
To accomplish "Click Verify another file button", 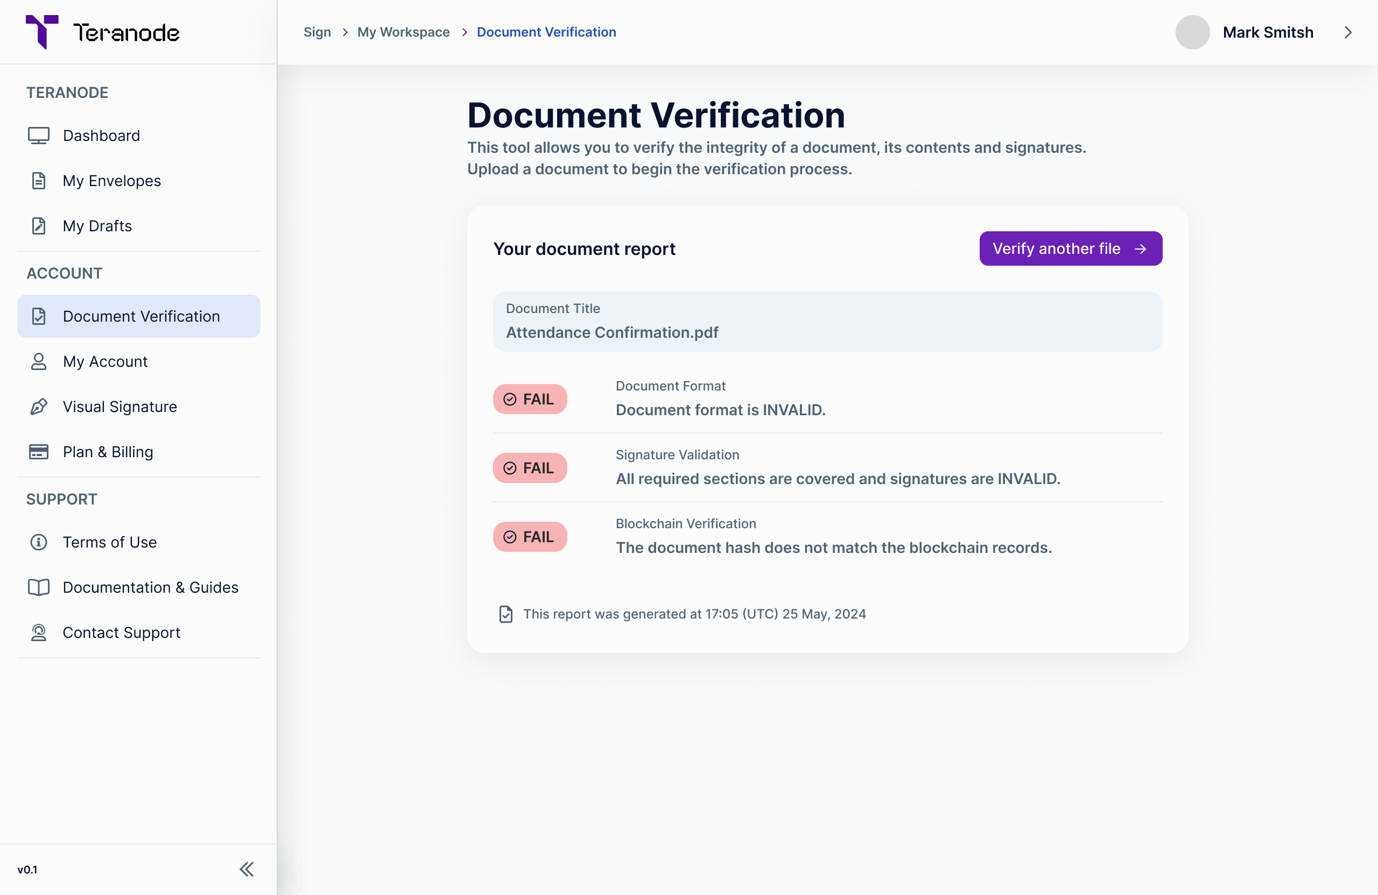I will (1070, 249).
